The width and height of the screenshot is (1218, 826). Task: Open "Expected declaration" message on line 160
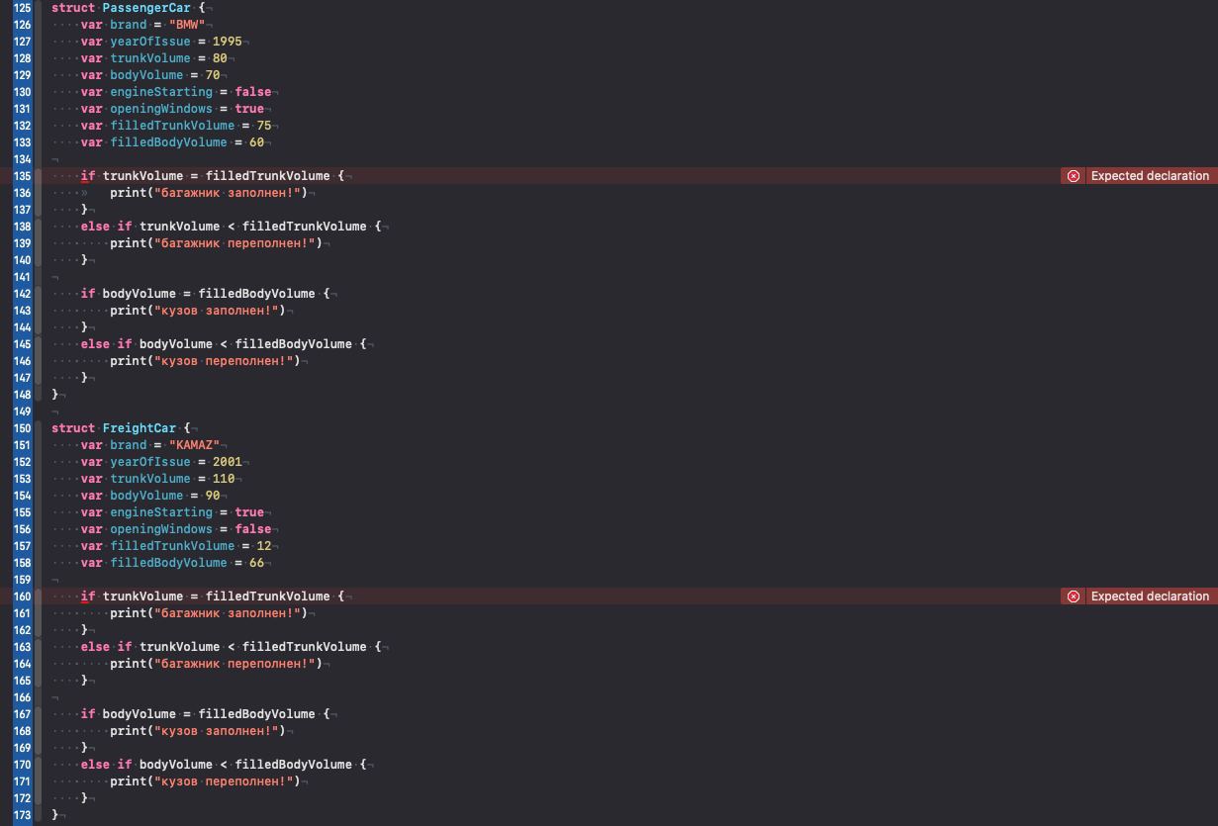click(x=1150, y=597)
